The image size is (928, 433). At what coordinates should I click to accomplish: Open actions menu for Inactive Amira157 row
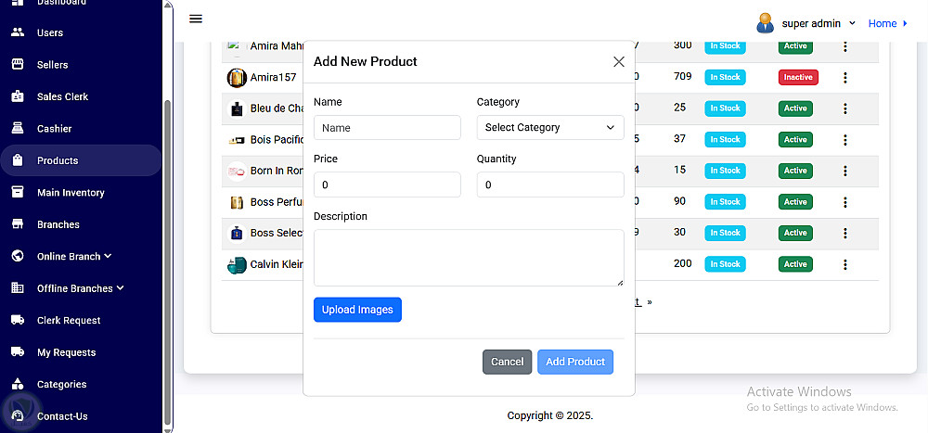[844, 77]
